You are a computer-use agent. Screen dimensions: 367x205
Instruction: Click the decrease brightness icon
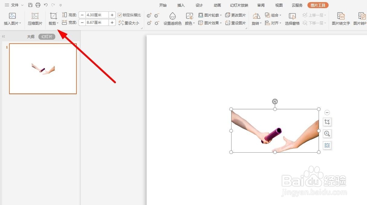[157, 23]
